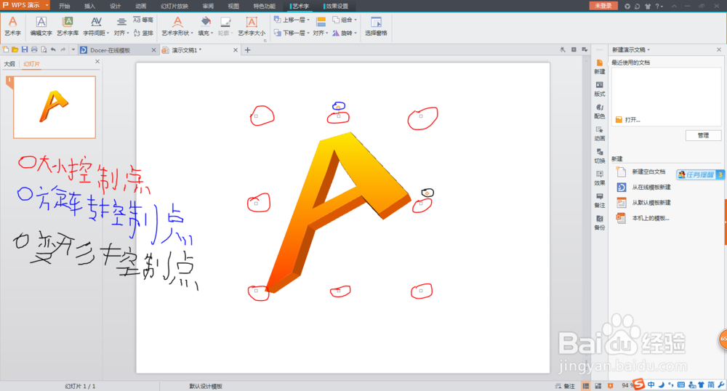Image resolution: width=727 pixels, height=391 pixels.
Task: Click the redo arrow icon
Action: coord(63,49)
